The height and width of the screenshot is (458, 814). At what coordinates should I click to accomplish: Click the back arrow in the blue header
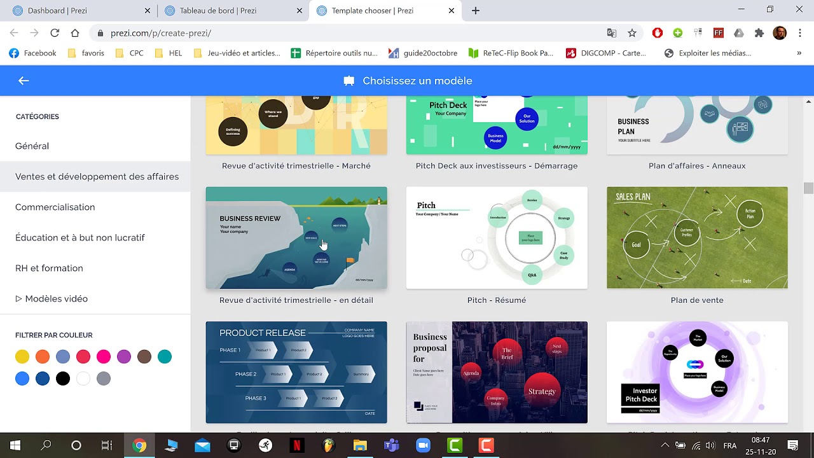pos(24,81)
